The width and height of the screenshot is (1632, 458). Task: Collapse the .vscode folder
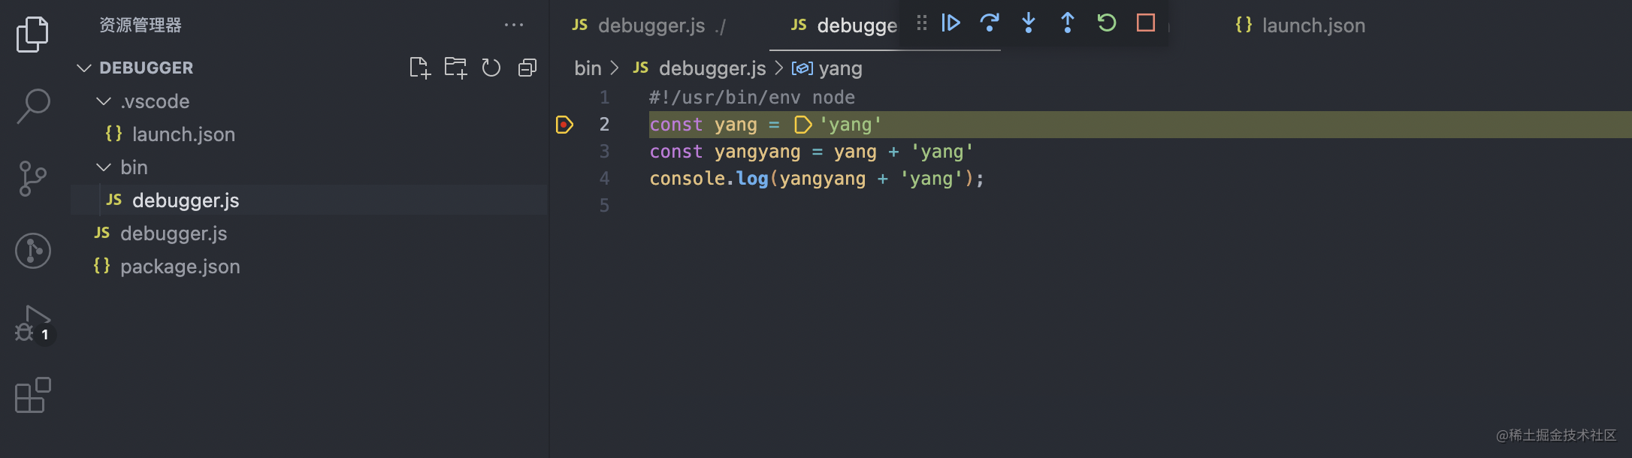104,101
